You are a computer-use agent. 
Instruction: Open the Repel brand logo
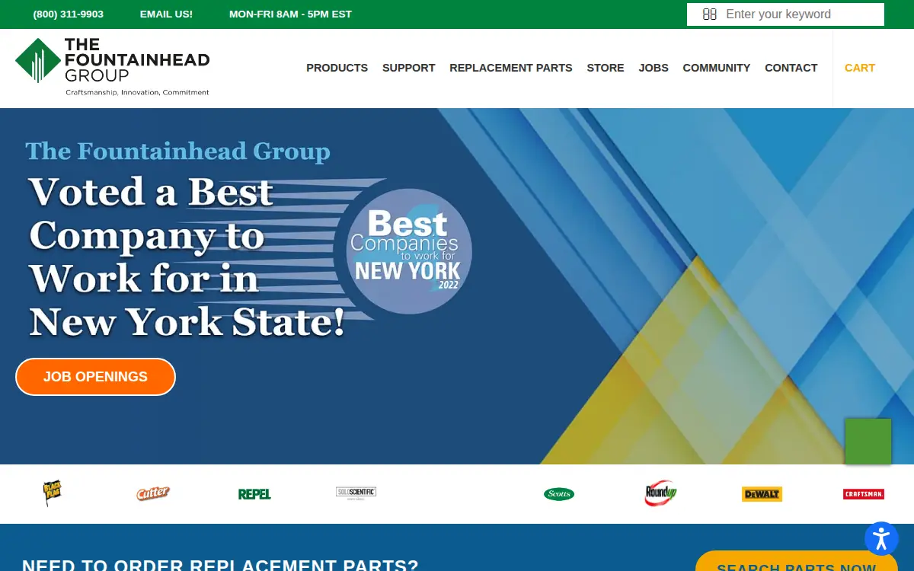254,494
